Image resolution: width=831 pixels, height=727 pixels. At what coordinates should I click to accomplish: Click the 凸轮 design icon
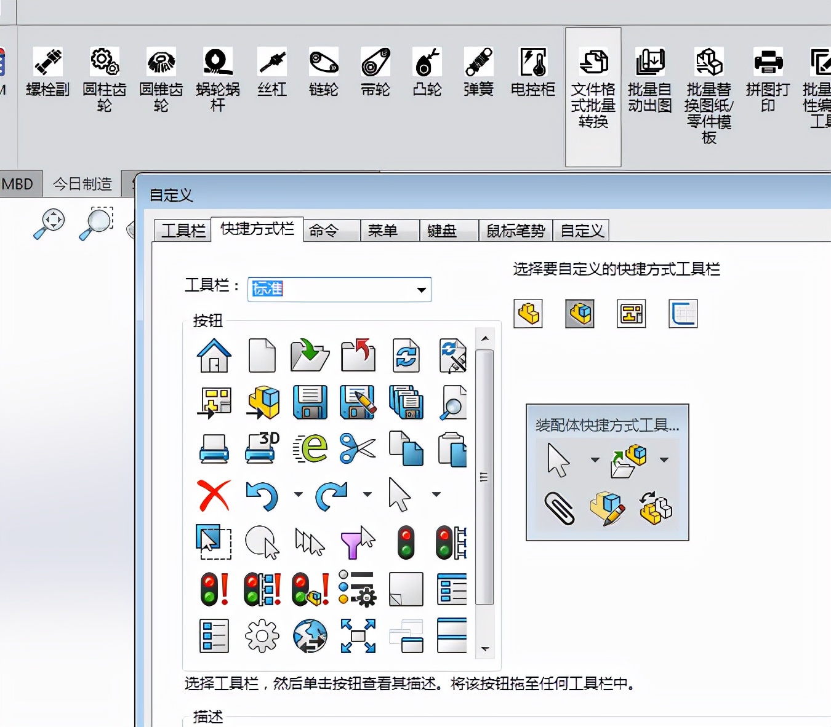[x=427, y=71]
